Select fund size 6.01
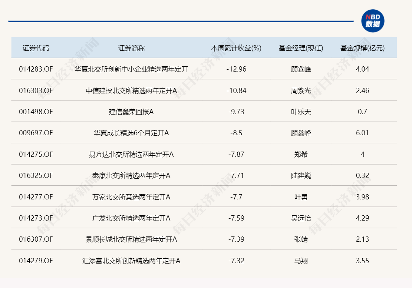 tap(362, 133)
